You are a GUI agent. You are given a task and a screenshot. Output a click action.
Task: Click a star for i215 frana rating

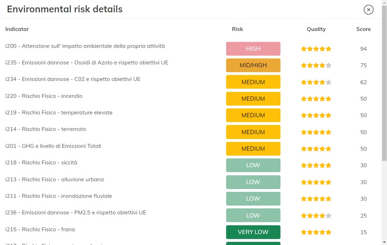coord(316,232)
